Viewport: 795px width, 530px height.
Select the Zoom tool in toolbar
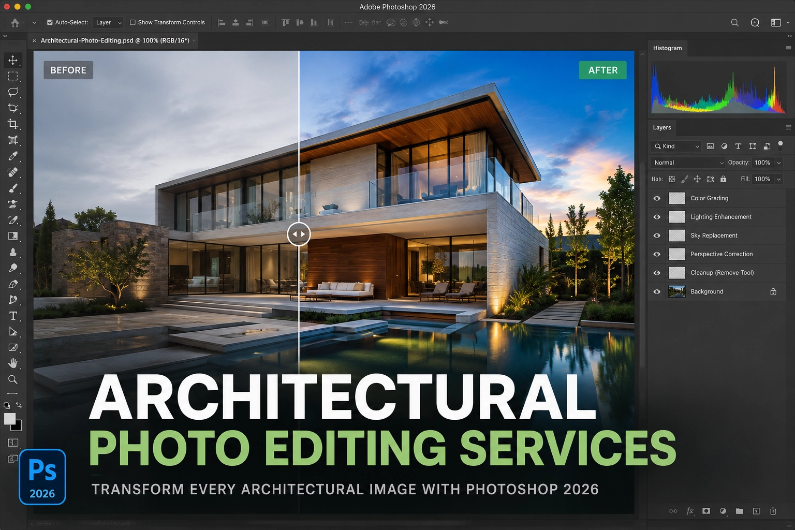pyautogui.click(x=13, y=379)
